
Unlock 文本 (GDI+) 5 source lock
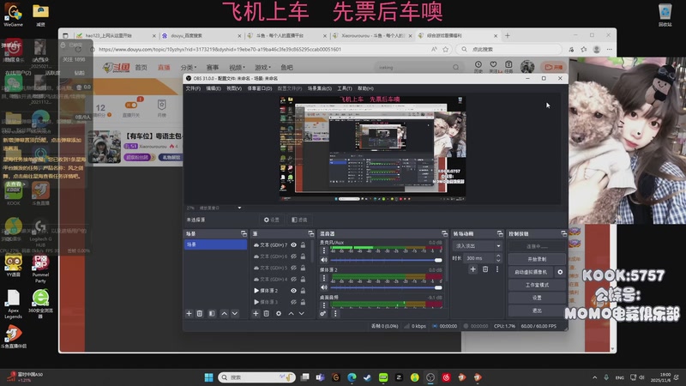tap(303, 268)
